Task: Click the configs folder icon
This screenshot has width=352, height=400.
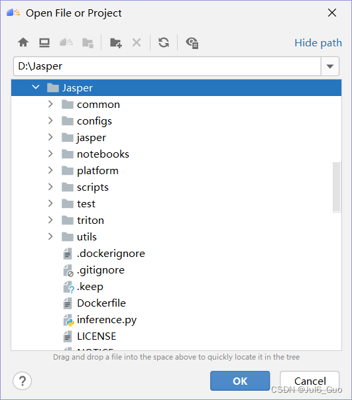Action: 68,121
